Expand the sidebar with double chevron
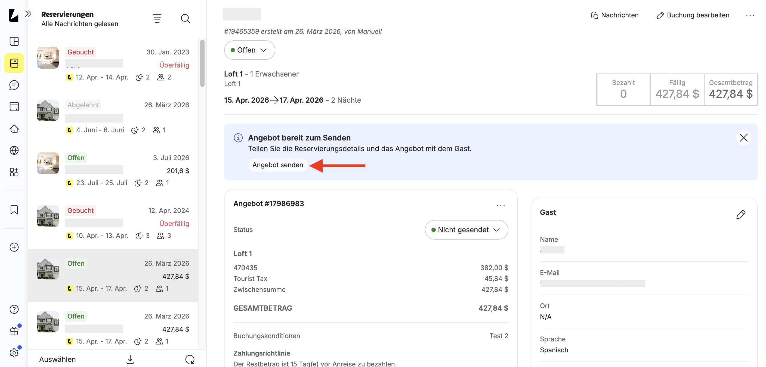The image size is (766, 367). click(x=28, y=14)
